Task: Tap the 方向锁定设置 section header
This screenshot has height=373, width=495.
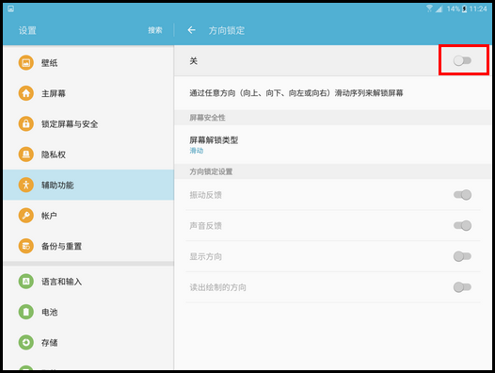Action: pyautogui.click(x=211, y=171)
